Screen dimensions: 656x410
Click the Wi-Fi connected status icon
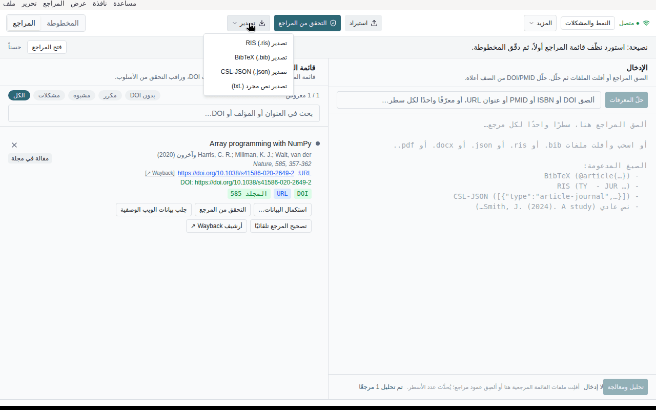tap(646, 23)
